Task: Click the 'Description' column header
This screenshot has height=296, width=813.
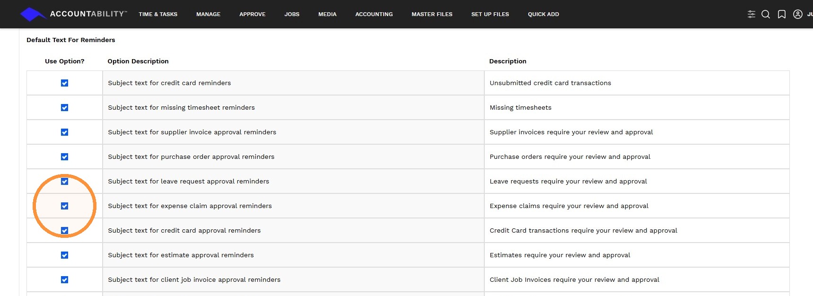Action: [507, 61]
